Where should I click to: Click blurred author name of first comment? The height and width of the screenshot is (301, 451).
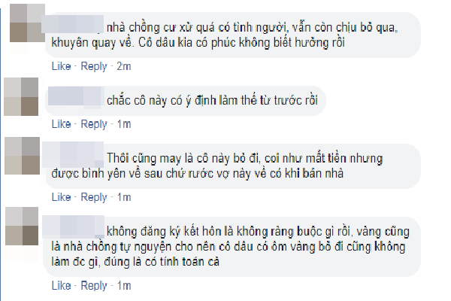[72, 24]
